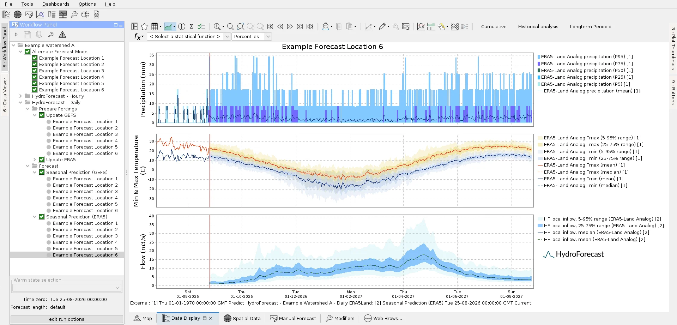Open the statistical function dropdown
Viewport: 677px width, 325px height.
189,36
